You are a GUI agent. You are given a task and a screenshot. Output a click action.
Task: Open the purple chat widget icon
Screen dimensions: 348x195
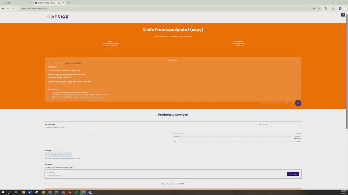(298, 103)
